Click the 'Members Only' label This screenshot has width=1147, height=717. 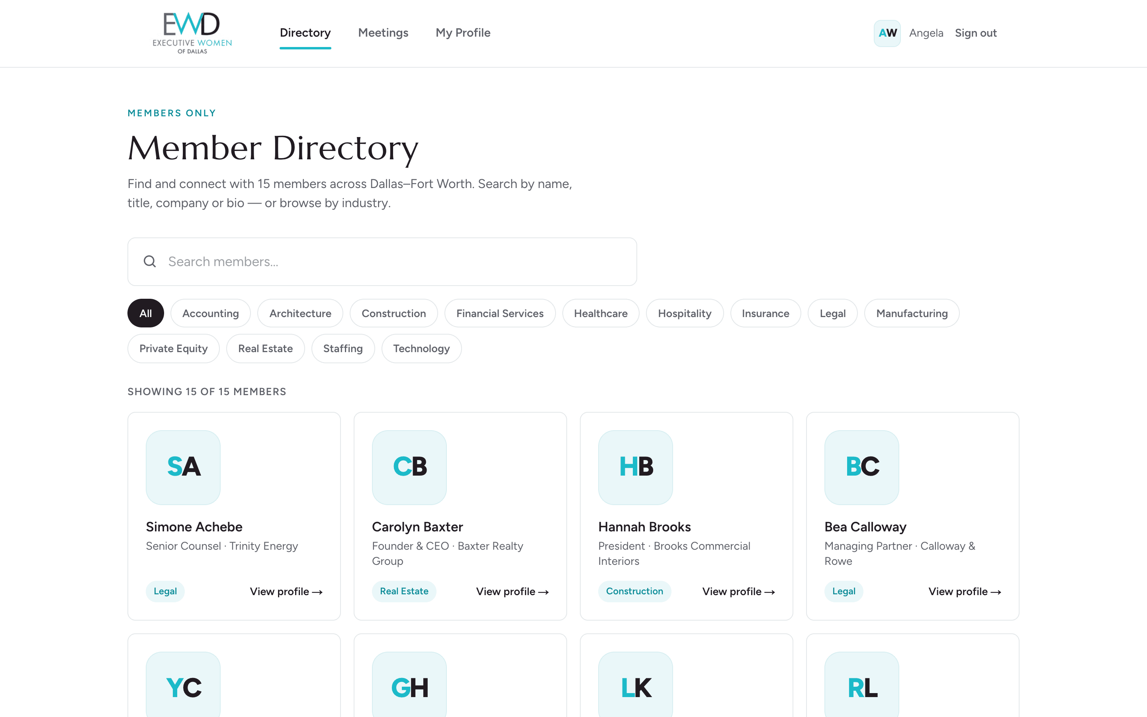point(172,113)
